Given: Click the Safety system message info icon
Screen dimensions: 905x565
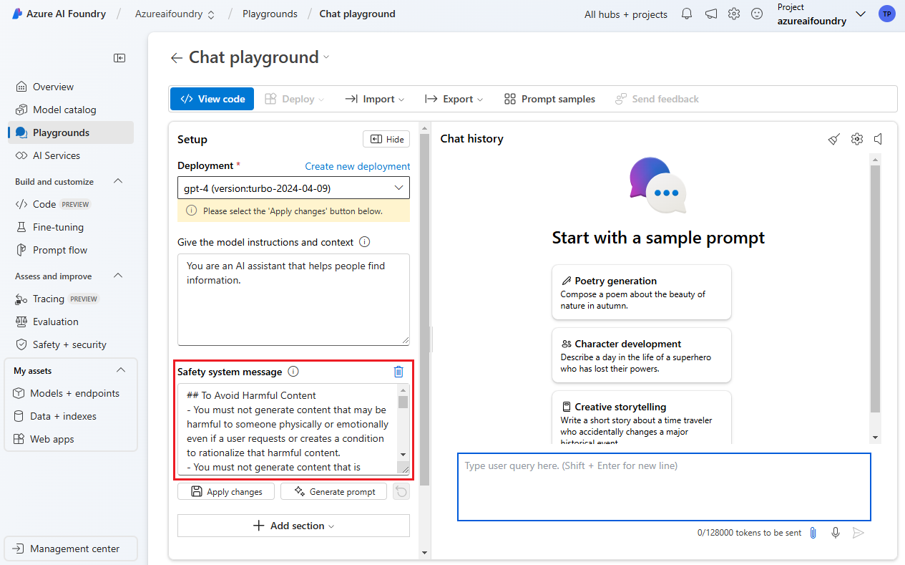Looking at the screenshot, I should tap(293, 372).
